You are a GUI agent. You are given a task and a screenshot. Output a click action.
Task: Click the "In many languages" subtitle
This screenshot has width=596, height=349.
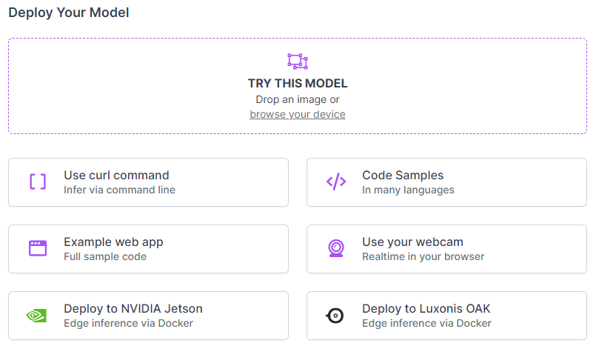point(408,190)
